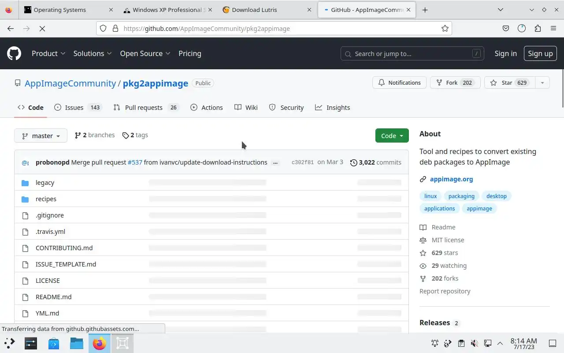Click the Sign up button
Viewport: 564px width, 353px height.
click(540, 53)
